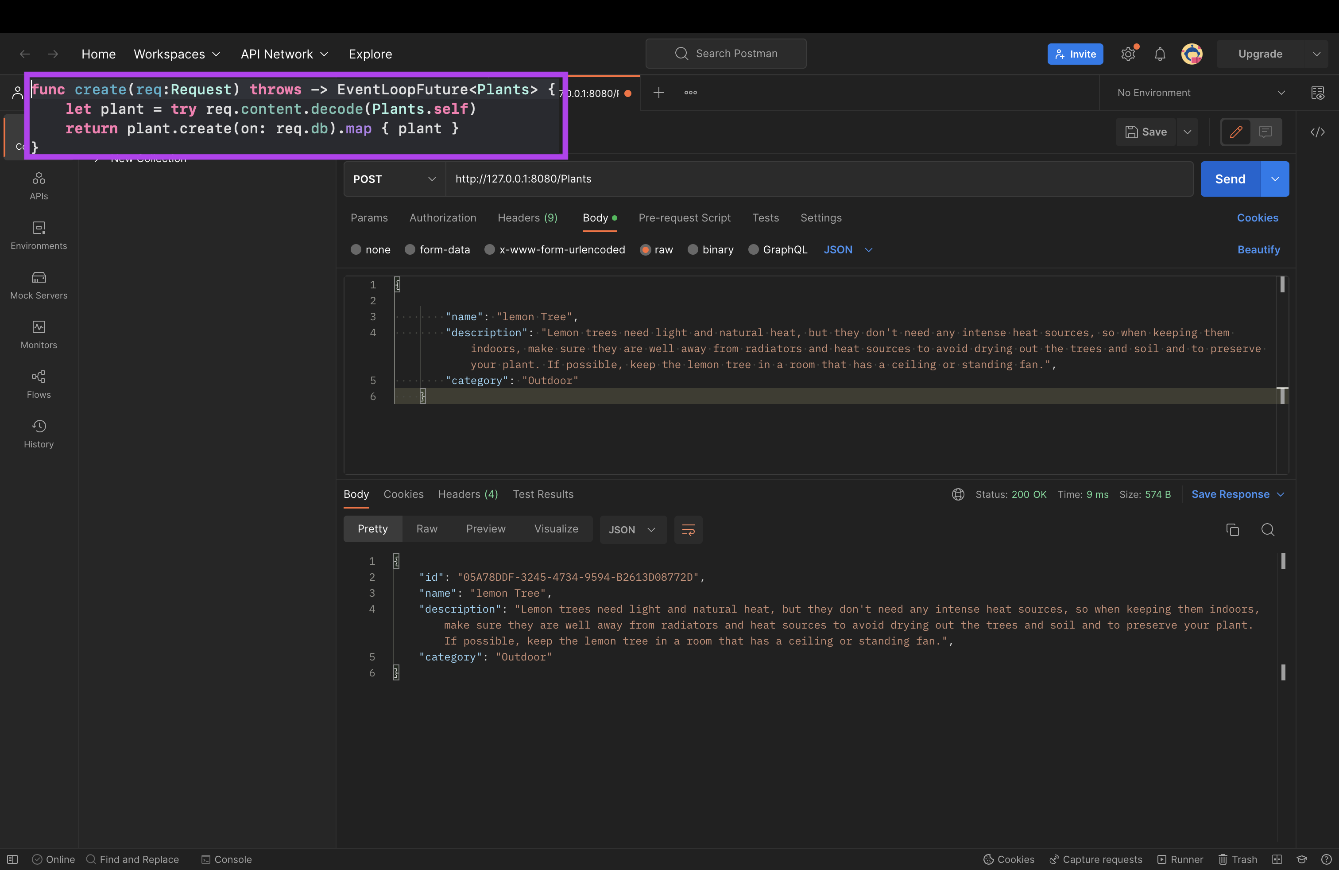Switch to the Pre-request Script tab
Screen dimensions: 1339x870
685,218
